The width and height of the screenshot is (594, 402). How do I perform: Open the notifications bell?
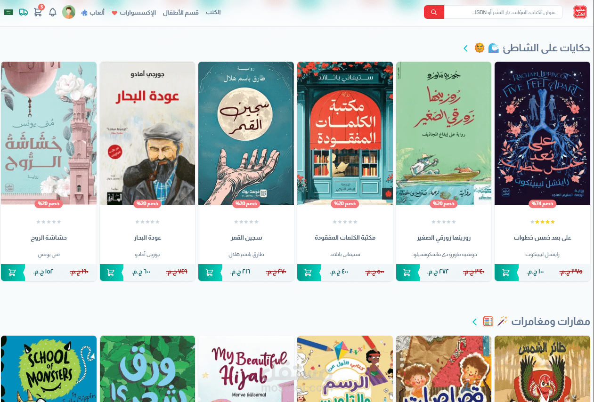click(x=53, y=12)
